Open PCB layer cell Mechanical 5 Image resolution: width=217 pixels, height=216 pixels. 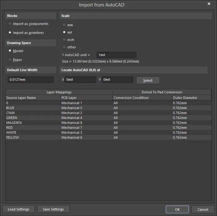pos(87,108)
